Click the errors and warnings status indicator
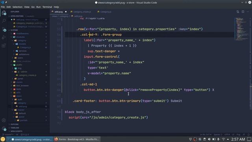The height and width of the screenshot is (142, 252). 24,135
